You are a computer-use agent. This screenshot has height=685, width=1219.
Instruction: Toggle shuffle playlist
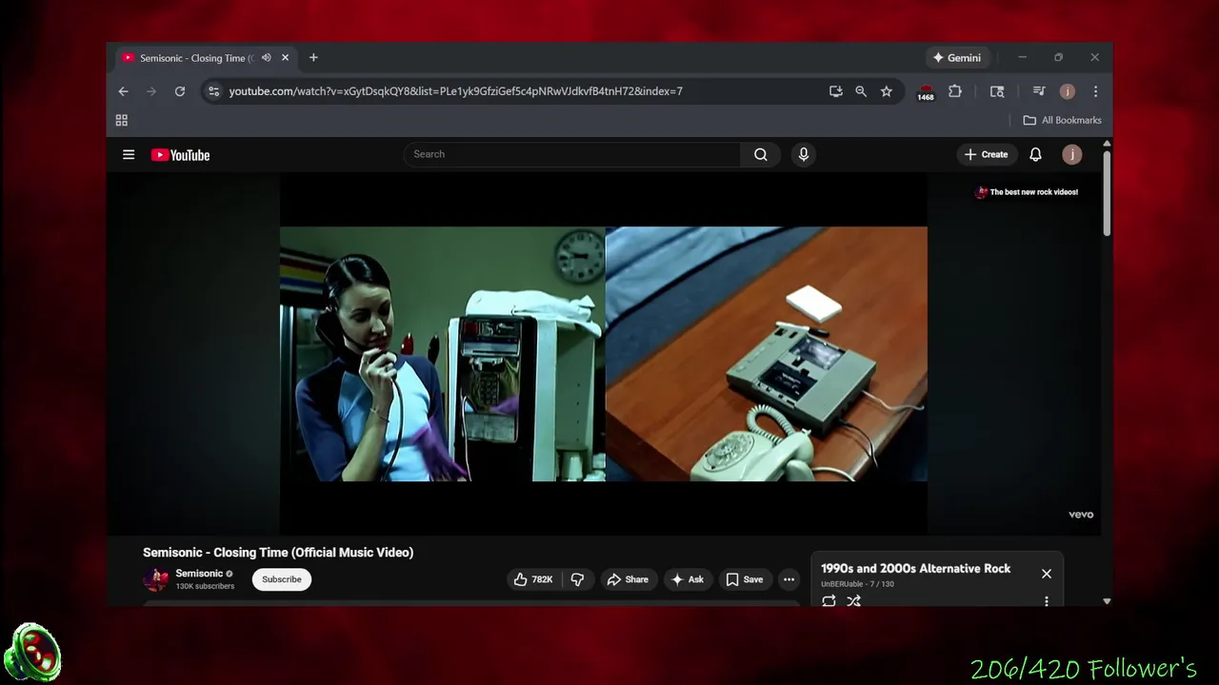click(x=853, y=601)
